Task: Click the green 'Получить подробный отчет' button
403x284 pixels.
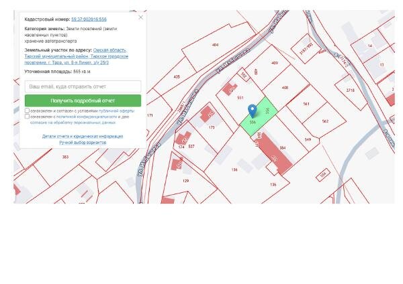Action: (83, 100)
